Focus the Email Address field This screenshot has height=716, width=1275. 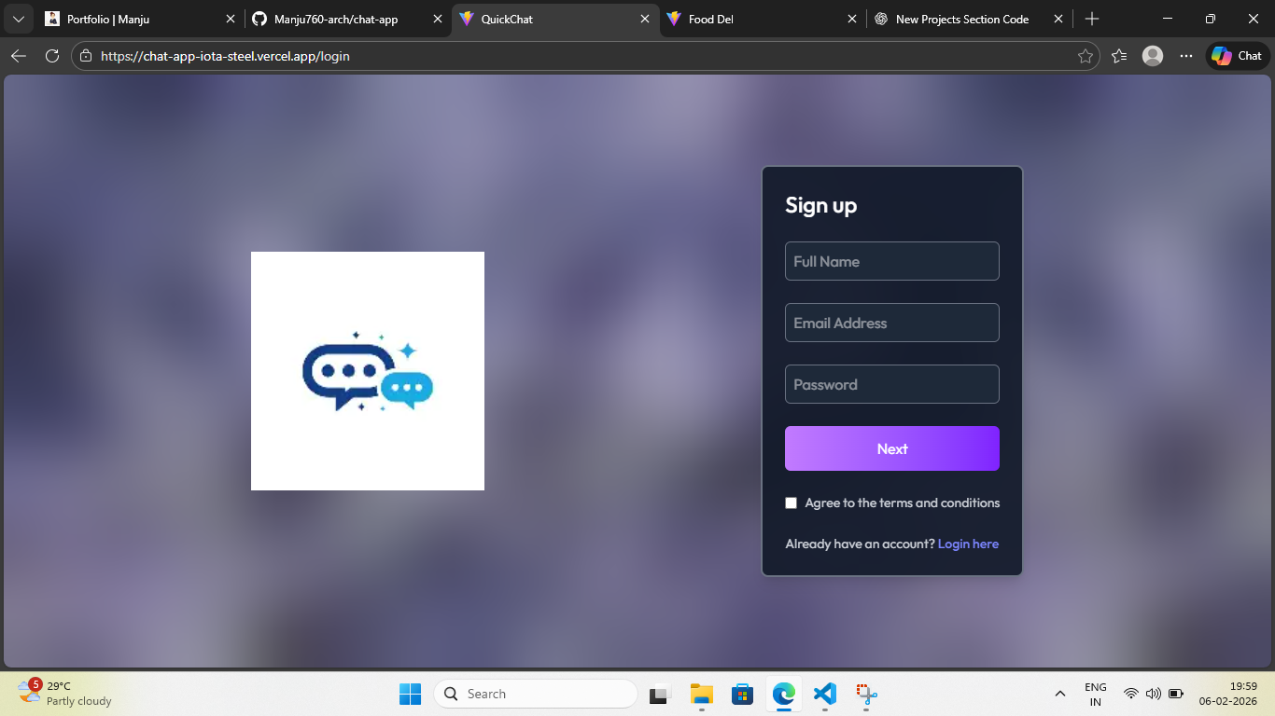tap(891, 323)
